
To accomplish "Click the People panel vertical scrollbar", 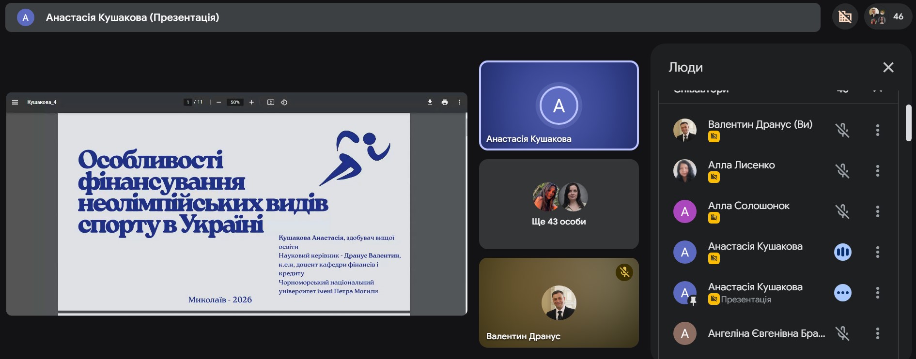I will (x=908, y=123).
